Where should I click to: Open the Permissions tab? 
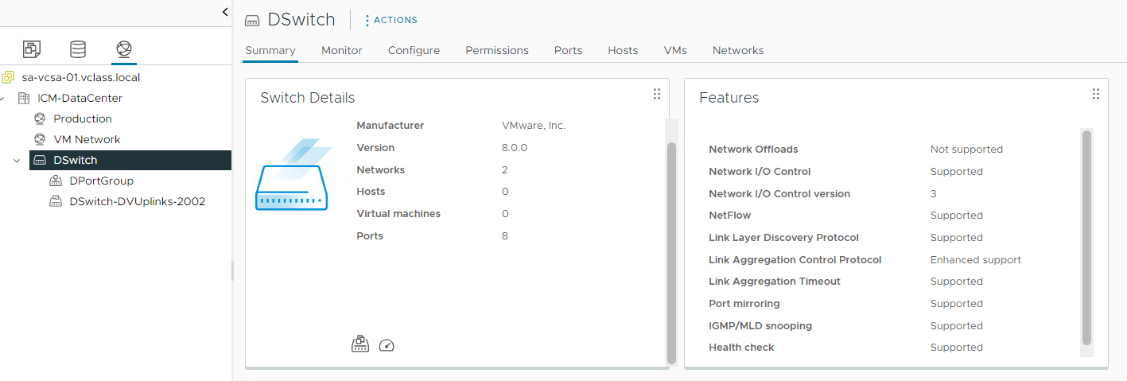pyautogui.click(x=497, y=50)
